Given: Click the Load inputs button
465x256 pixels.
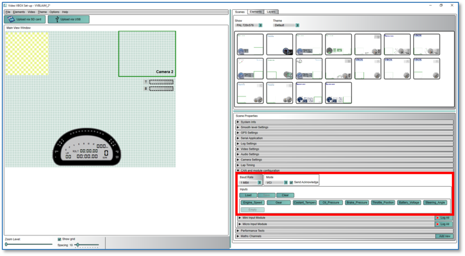Looking at the screenshot, I should click(248, 195).
